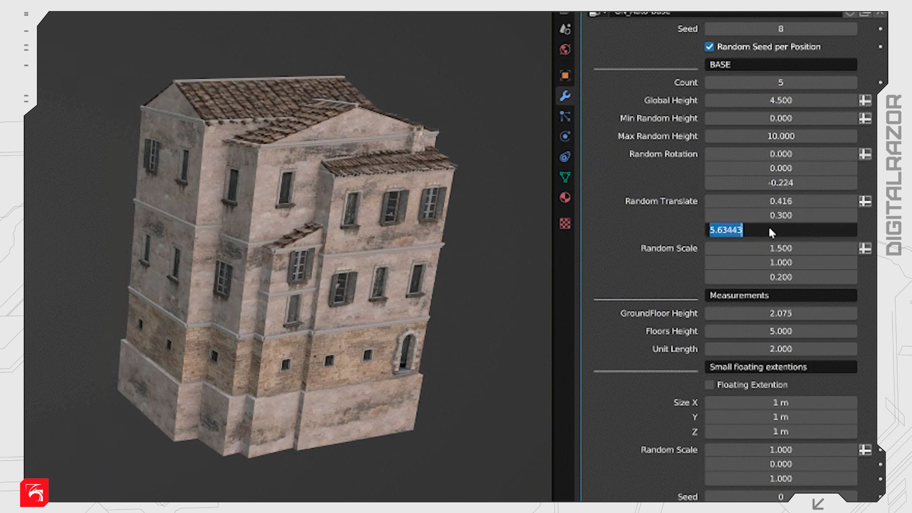
Task: Click the bottom Seed value 0
Action: pos(780,496)
